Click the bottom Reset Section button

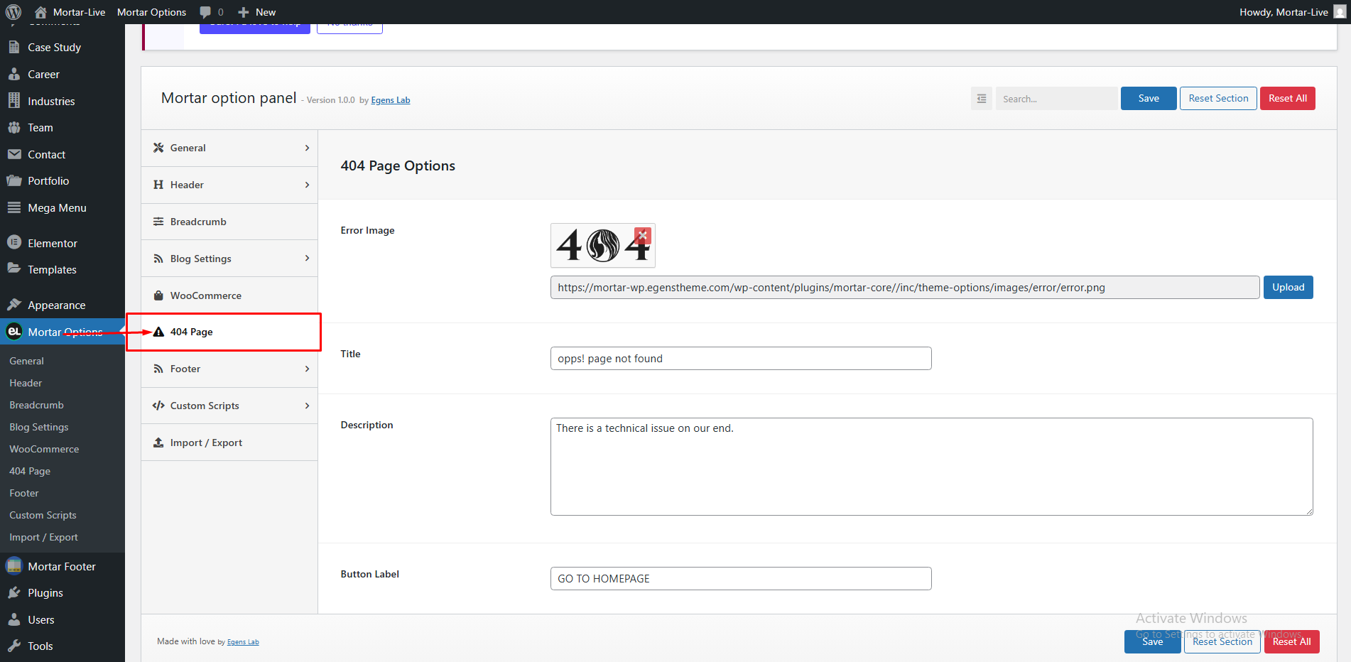[x=1222, y=641]
